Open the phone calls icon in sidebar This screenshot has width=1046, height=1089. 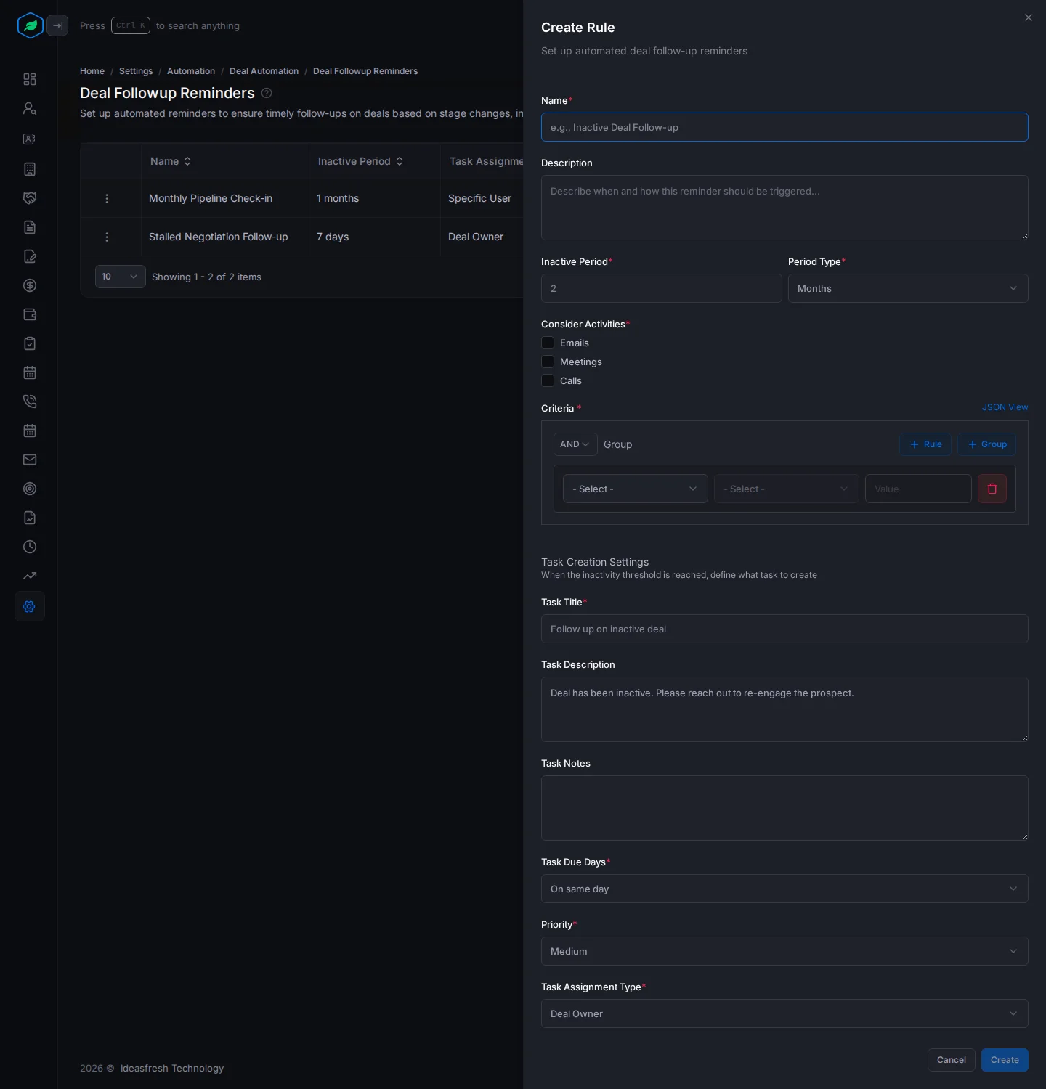[30, 401]
